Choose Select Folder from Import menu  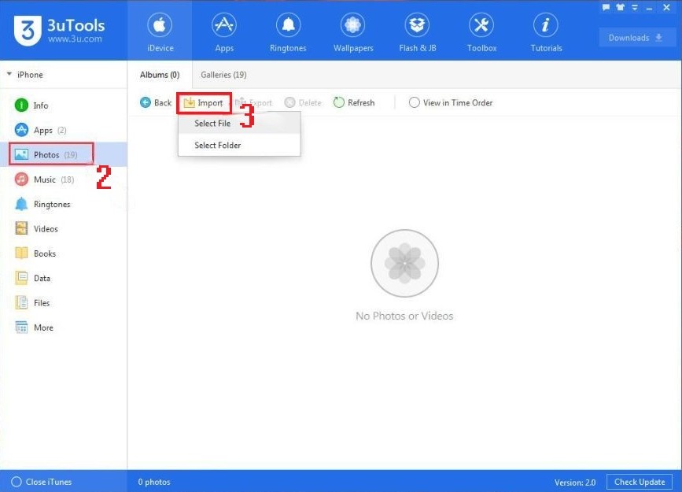point(218,146)
